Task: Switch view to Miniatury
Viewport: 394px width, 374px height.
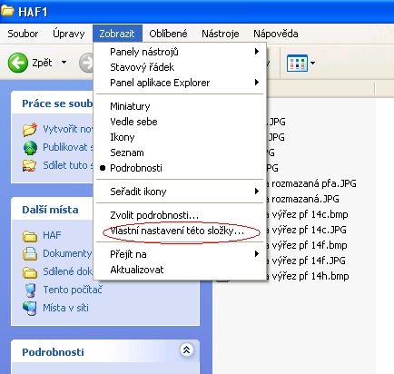Action: (x=130, y=106)
